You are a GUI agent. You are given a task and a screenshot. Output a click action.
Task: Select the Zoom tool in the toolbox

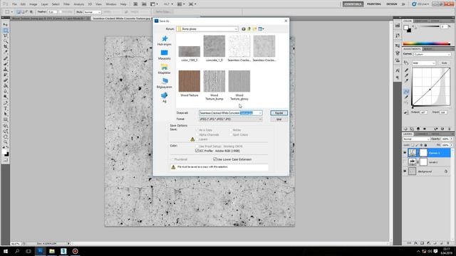(x=6, y=142)
